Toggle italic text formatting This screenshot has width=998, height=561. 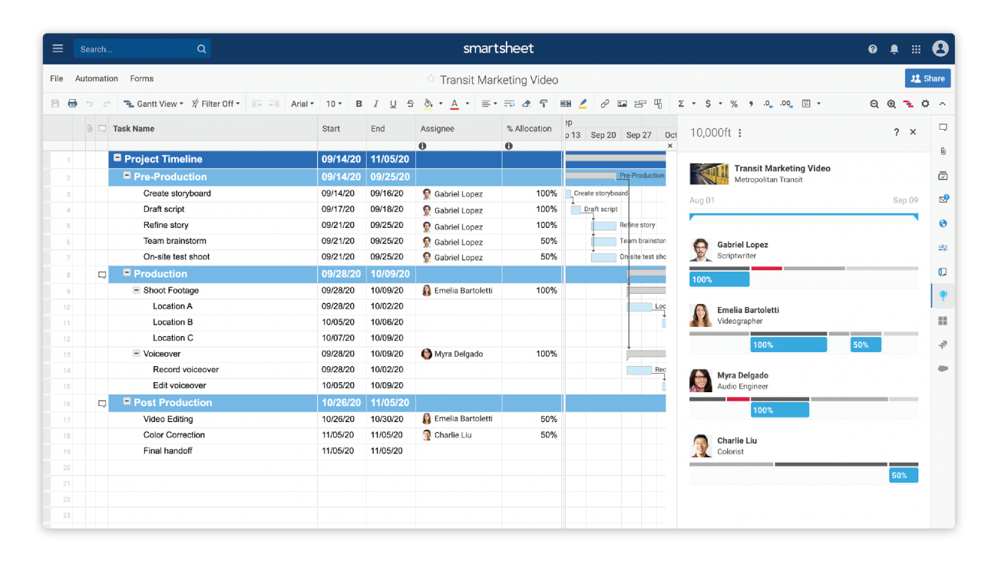point(375,104)
